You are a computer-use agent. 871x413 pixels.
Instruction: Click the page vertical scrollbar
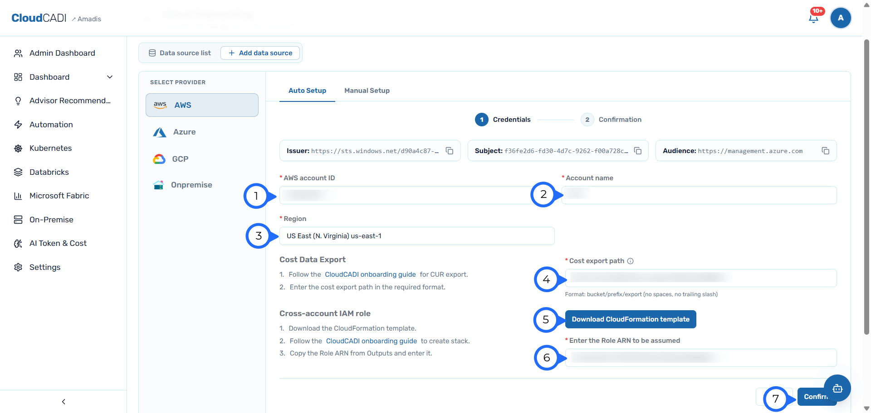coord(866,187)
